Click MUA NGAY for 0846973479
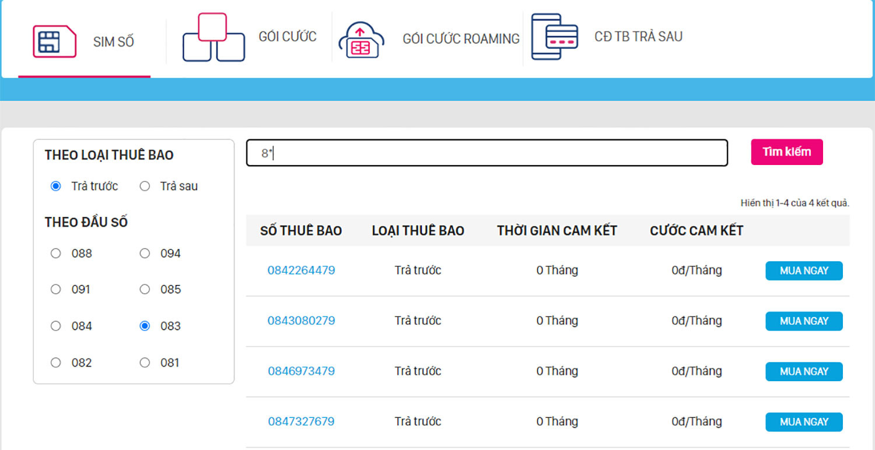The height and width of the screenshot is (450, 875). (x=804, y=371)
